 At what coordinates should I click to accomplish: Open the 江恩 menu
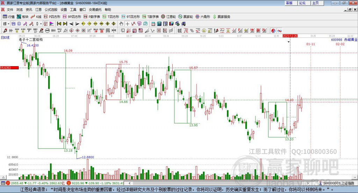[38, 10]
